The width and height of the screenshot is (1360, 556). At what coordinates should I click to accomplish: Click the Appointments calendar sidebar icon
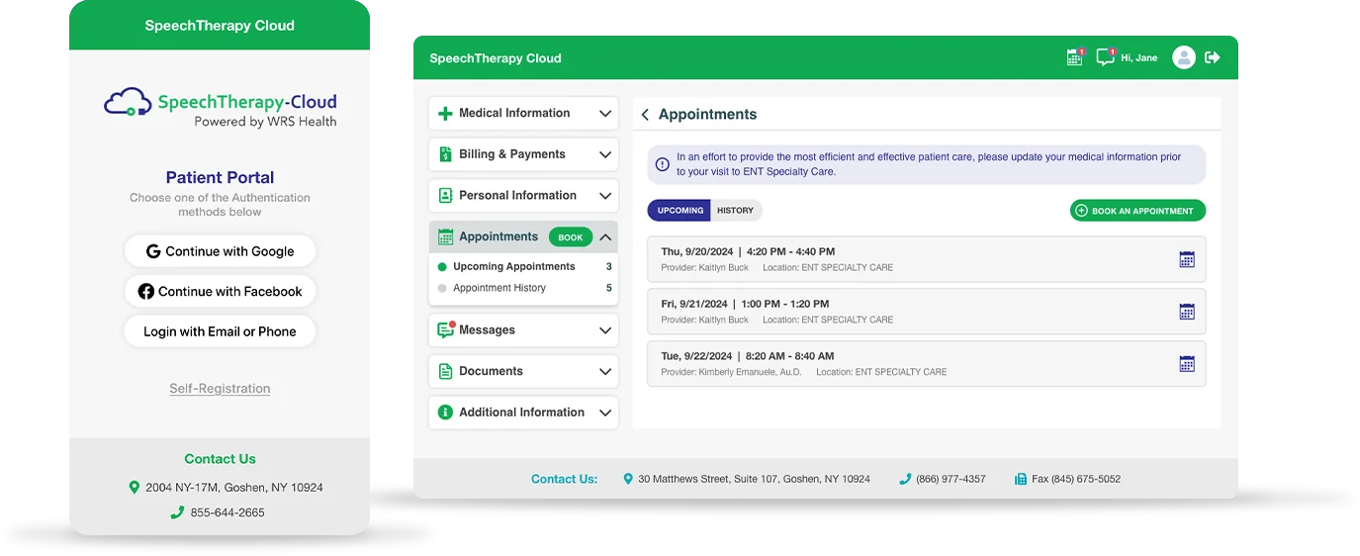click(x=445, y=237)
